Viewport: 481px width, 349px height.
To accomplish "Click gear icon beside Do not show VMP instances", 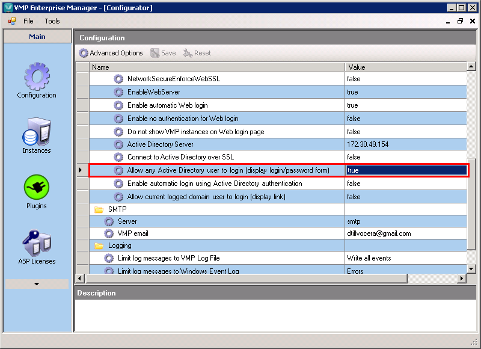I will 118,132.
